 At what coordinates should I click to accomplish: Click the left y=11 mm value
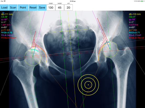pos(6,30)
